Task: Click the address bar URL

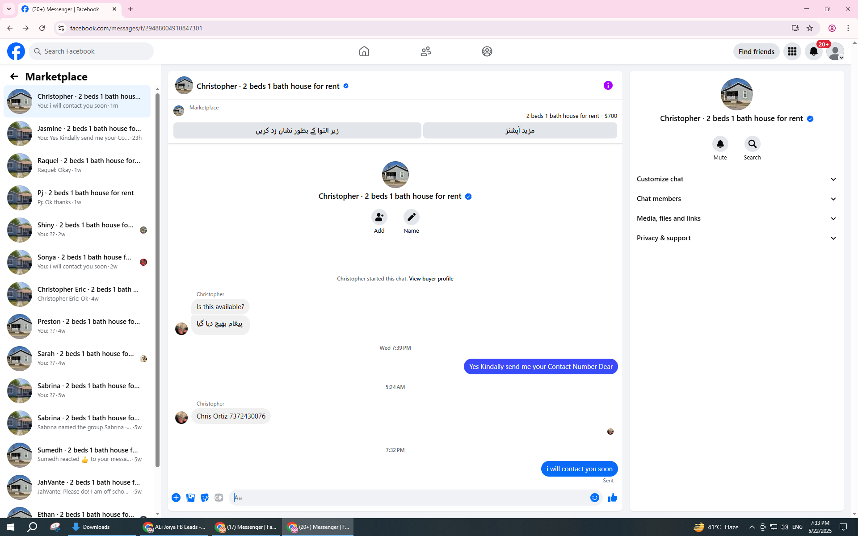Action: pos(136,28)
